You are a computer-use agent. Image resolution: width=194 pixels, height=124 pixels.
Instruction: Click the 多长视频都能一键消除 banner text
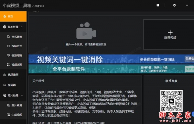(x=157, y=60)
